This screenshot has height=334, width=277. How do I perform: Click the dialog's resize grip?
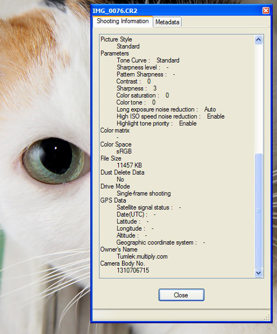(267, 318)
